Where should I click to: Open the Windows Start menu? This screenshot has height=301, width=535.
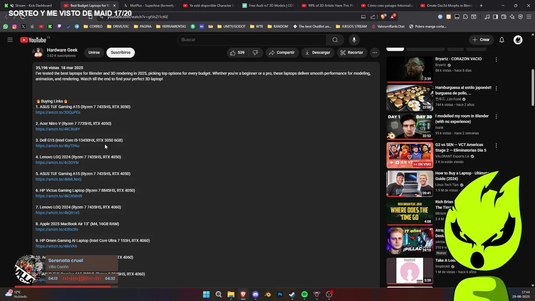pyautogui.click(x=206, y=294)
